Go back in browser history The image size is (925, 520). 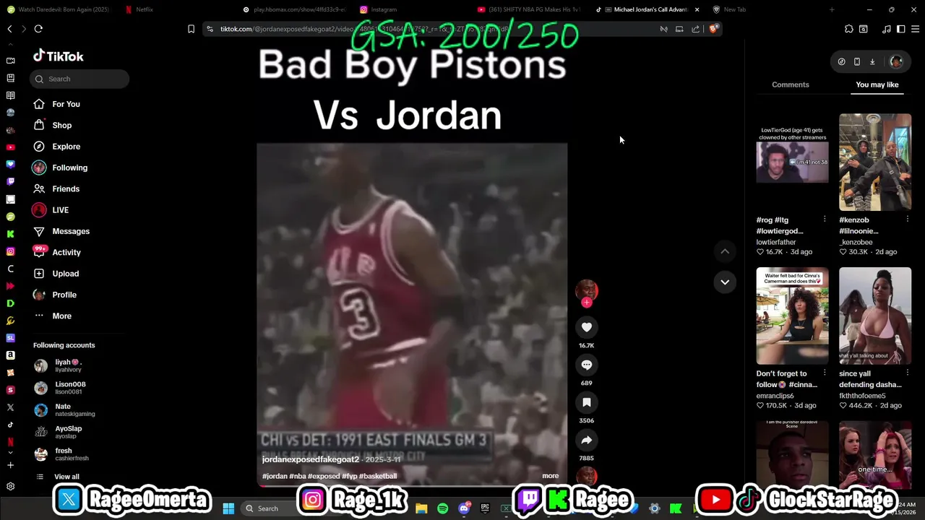pos(9,29)
